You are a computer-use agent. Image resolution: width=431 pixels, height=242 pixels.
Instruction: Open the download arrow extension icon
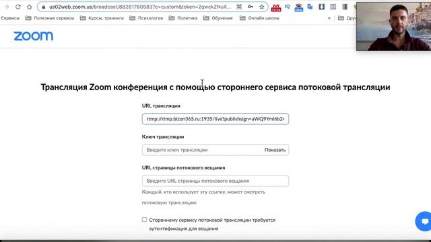(x=322, y=7)
